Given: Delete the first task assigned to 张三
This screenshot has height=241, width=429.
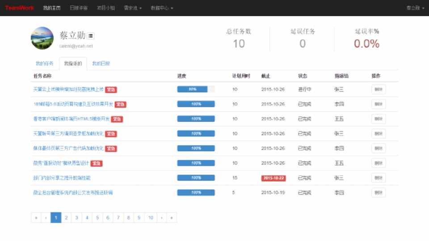Looking at the screenshot, I should click(378, 90).
